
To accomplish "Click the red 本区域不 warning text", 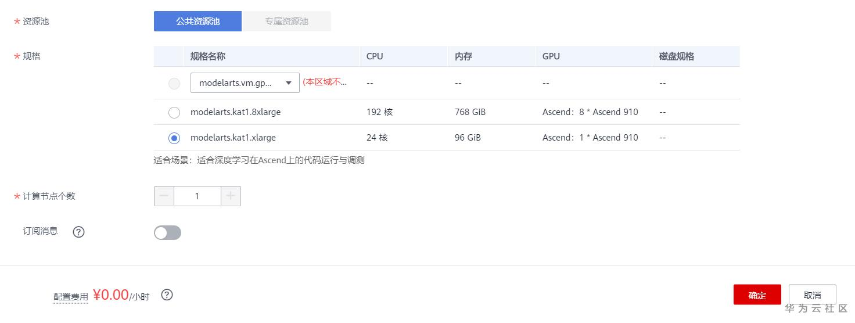I will click(x=325, y=82).
